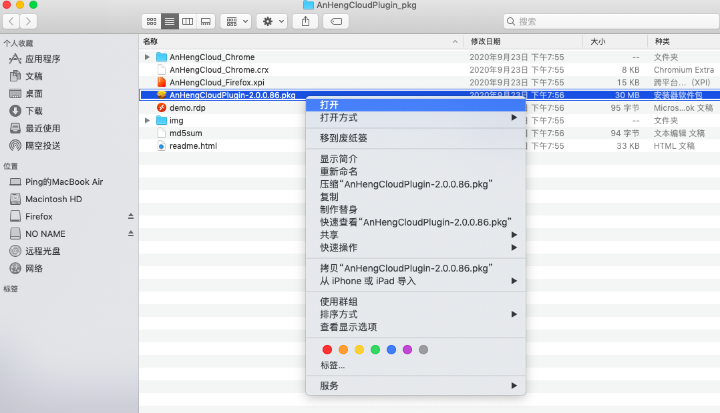Sort by the 大小 column header
Viewport: 720px width, 413px height.
(x=615, y=41)
